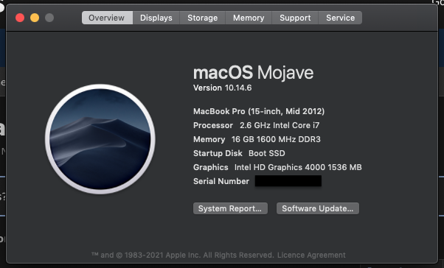444x268 pixels.
Task: Open the Service tab
Action: [x=340, y=18]
